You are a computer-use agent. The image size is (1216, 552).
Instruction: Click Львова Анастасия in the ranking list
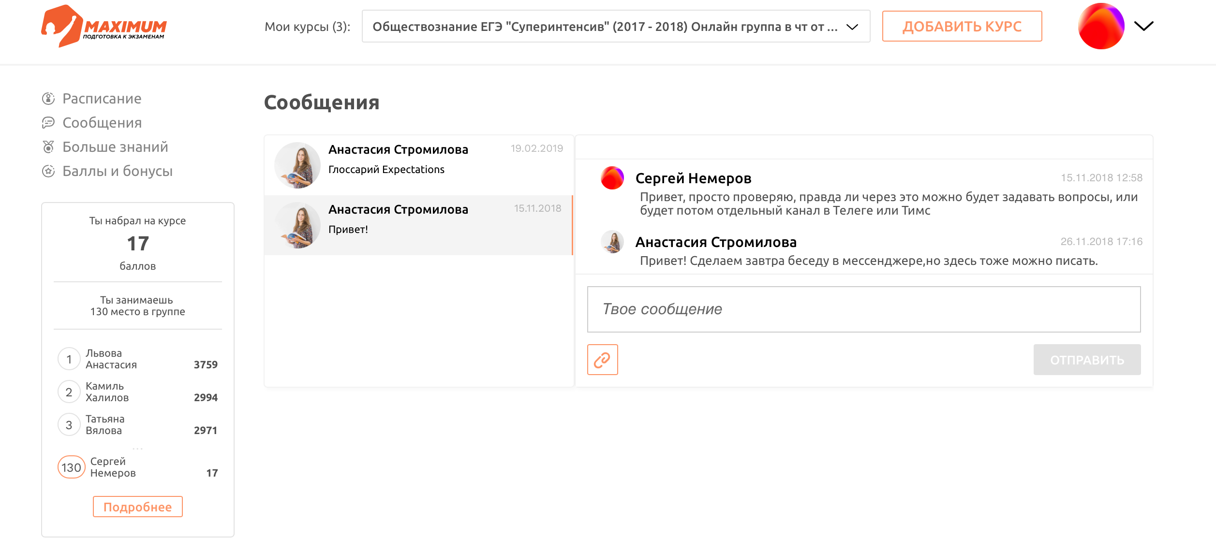coord(111,359)
